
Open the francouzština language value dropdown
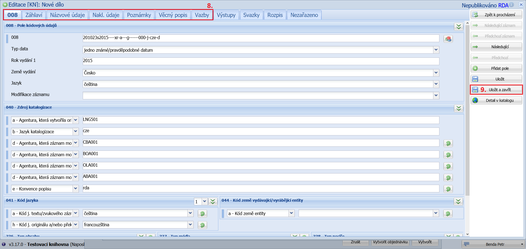tap(190, 225)
